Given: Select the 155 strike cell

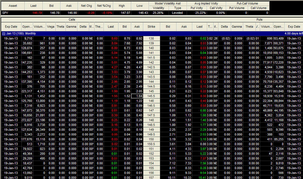Looking at the screenshot, I should 151,168.
